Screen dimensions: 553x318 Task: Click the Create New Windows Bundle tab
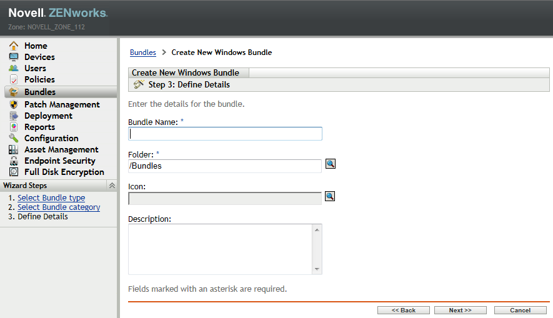tap(189, 72)
